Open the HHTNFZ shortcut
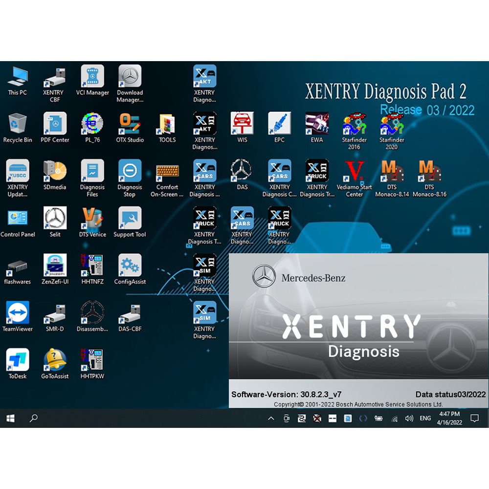 click(92, 269)
